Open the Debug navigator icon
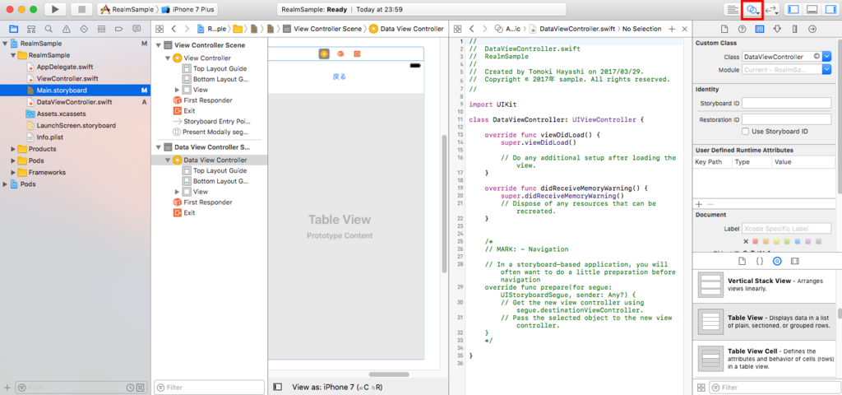The width and height of the screenshot is (842, 395). coord(101,29)
